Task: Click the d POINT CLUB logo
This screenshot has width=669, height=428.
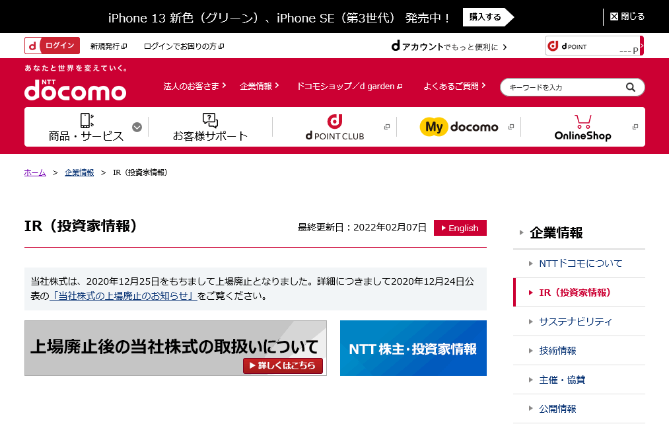Action: (335, 127)
